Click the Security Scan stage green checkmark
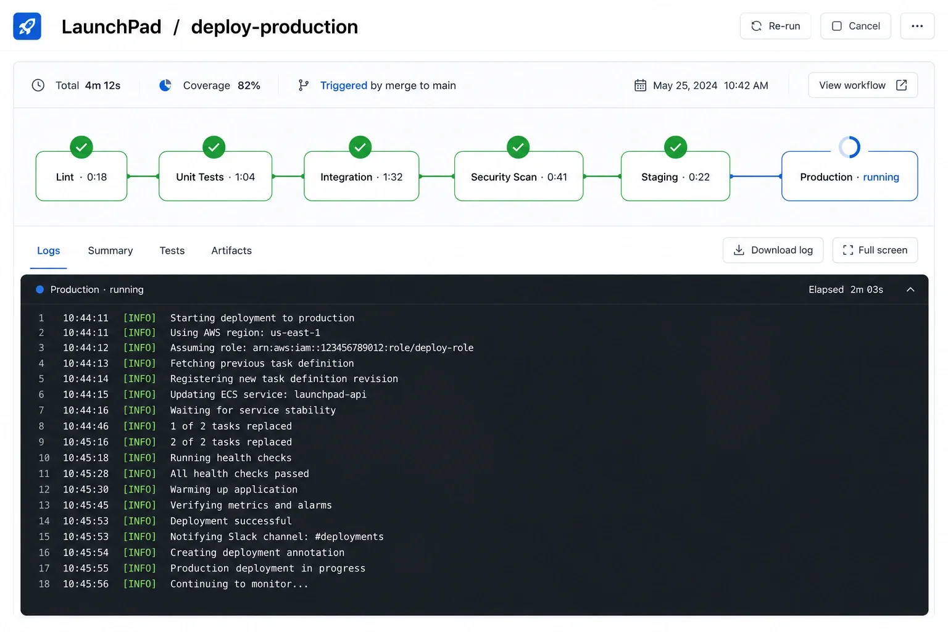Image resolution: width=948 pixels, height=632 pixels. pos(518,148)
